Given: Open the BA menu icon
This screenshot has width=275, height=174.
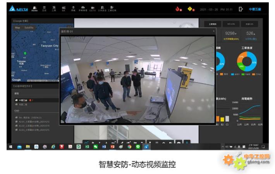Looking at the screenshot, I should pos(63,9).
